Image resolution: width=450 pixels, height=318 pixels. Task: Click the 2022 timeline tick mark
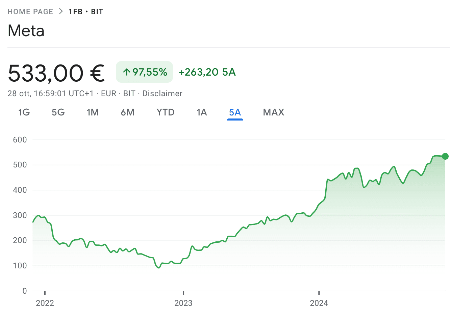tap(45, 293)
